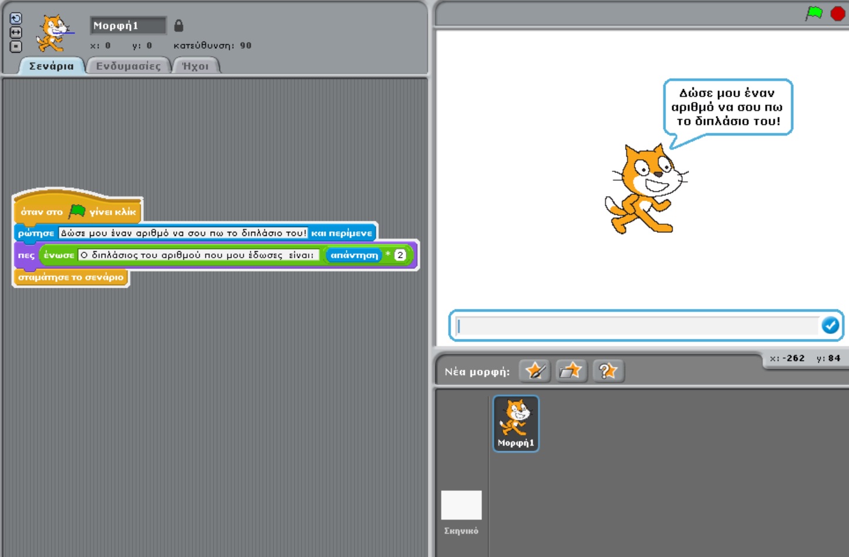Select the 'can rotate' rotation style icon

coord(16,18)
